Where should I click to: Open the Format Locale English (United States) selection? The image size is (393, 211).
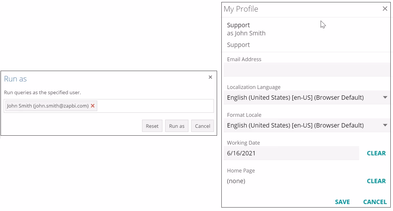tap(295, 125)
